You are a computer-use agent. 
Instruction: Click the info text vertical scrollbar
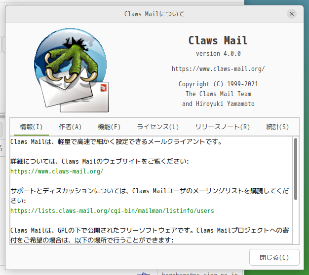pos(295,169)
